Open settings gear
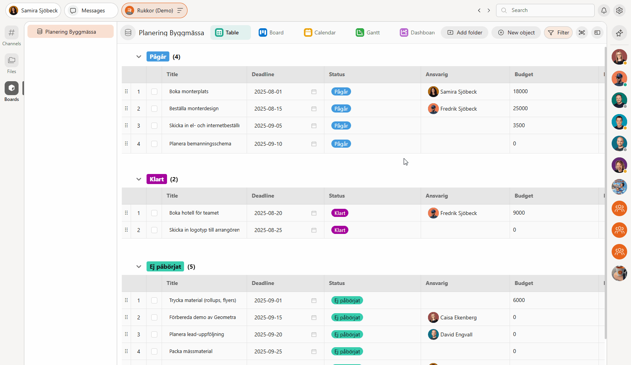The width and height of the screenshot is (631, 365). pyautogui.click(x=619, y=10)
